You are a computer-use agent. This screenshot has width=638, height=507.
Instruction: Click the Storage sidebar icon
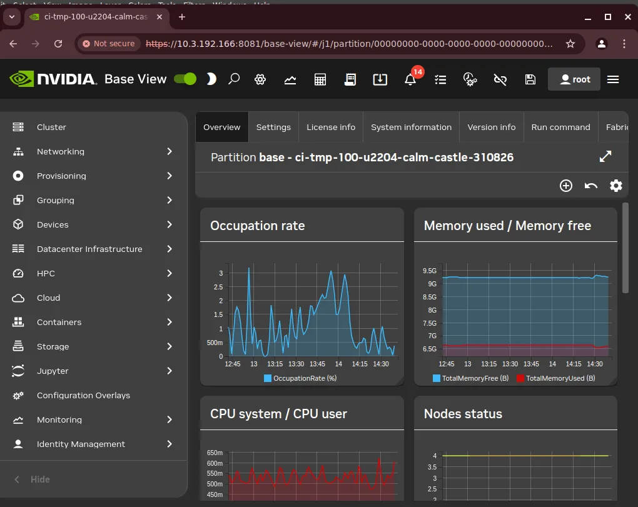click(x=18, y=346)
